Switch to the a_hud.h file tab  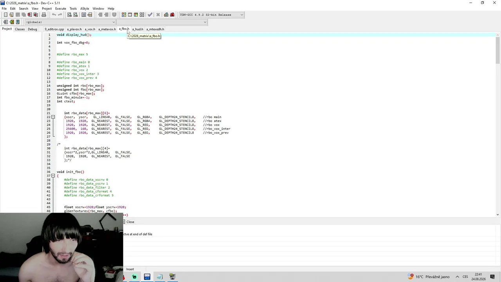click(x=137, y=29)
